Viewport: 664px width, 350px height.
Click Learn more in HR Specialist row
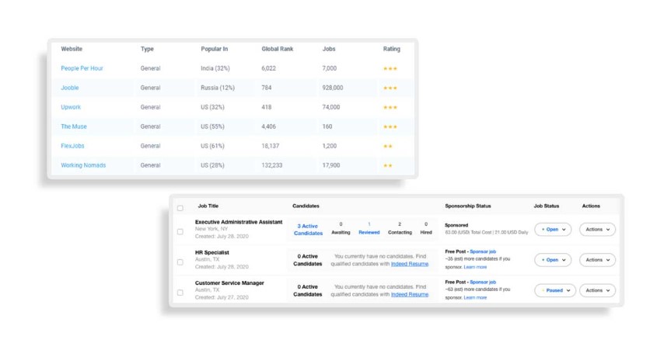(x=475, y=267)
